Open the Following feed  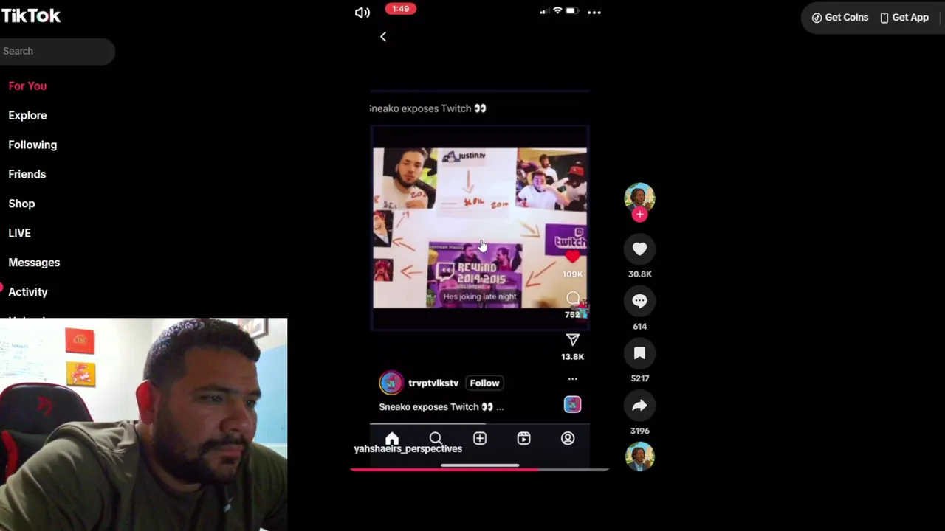point(32,145)
